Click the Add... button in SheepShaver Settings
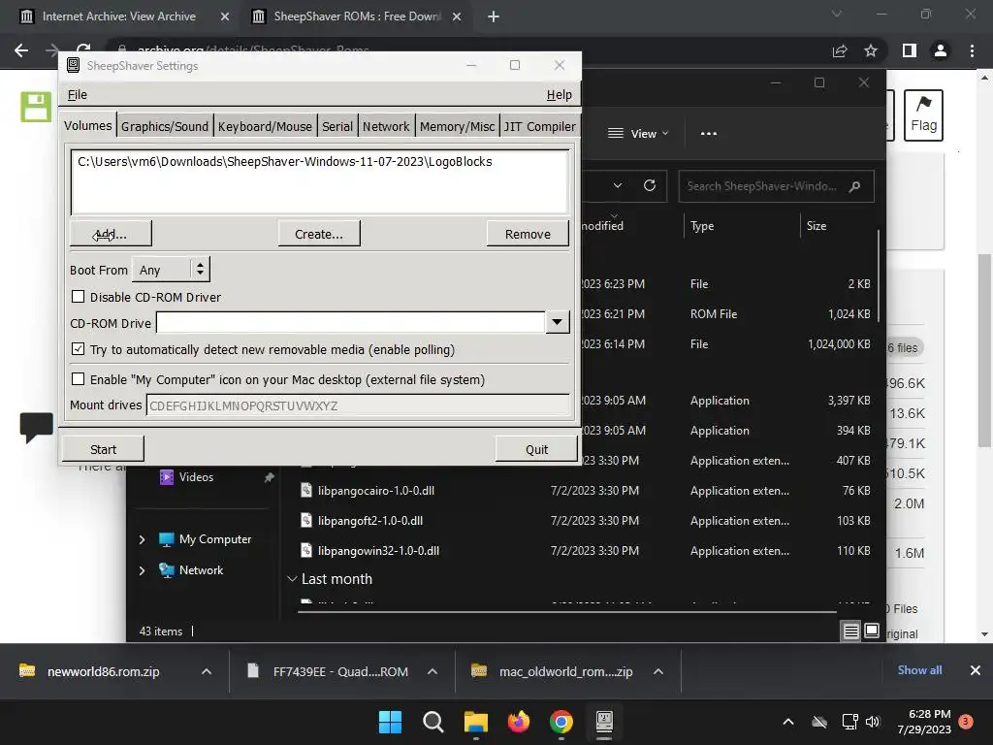The width and height of the screenshot is (993, 745). click(111, 234)
